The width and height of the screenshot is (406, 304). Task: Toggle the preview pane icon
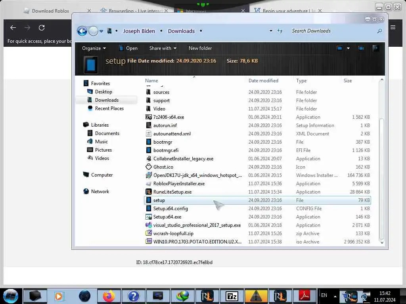361,48
